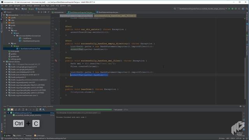Click successfully_handles_xml_files breadcrumb
This screenshot has height=140, width=249.
click(115, 16)
